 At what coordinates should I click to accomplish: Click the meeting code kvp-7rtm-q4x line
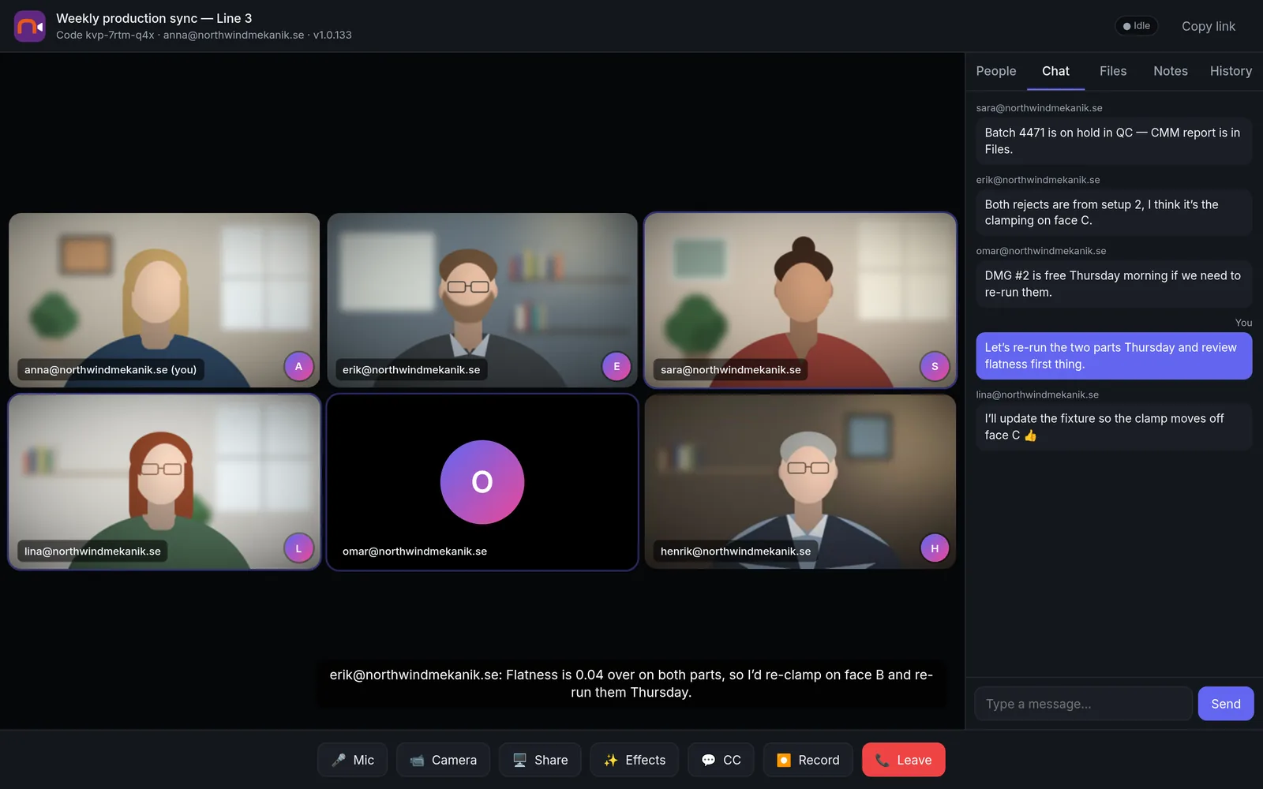[x=204, y=35]
